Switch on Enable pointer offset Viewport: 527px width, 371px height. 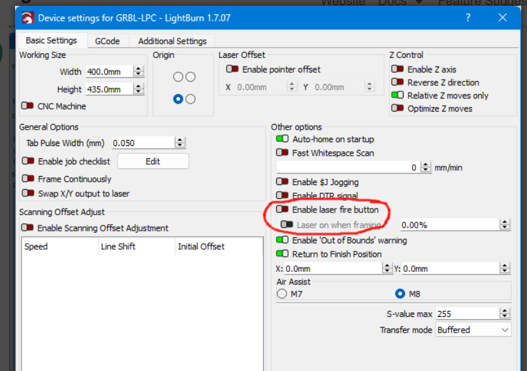(x=232, y=69)
